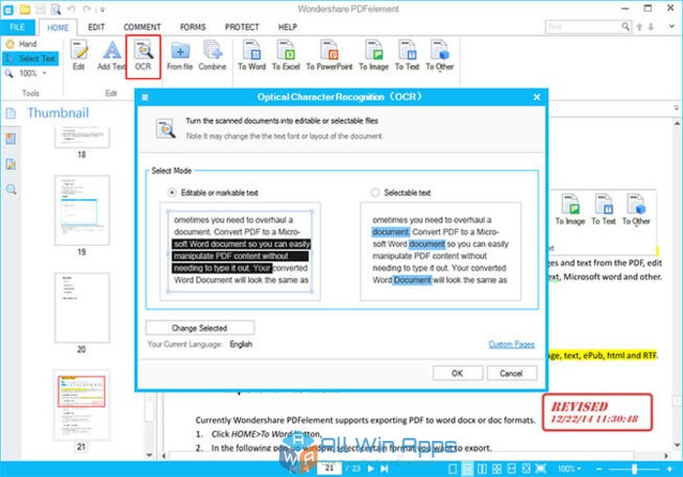Adjust the zoom slider handle in the status bar
The height and width of the screenshot is (477, 683).
[x=634, y=469]
